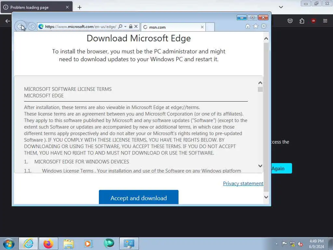Image resolution: width=333 pixels, height=250 pixels.
Task: Open Action Center flag icon
Action: 284,244
